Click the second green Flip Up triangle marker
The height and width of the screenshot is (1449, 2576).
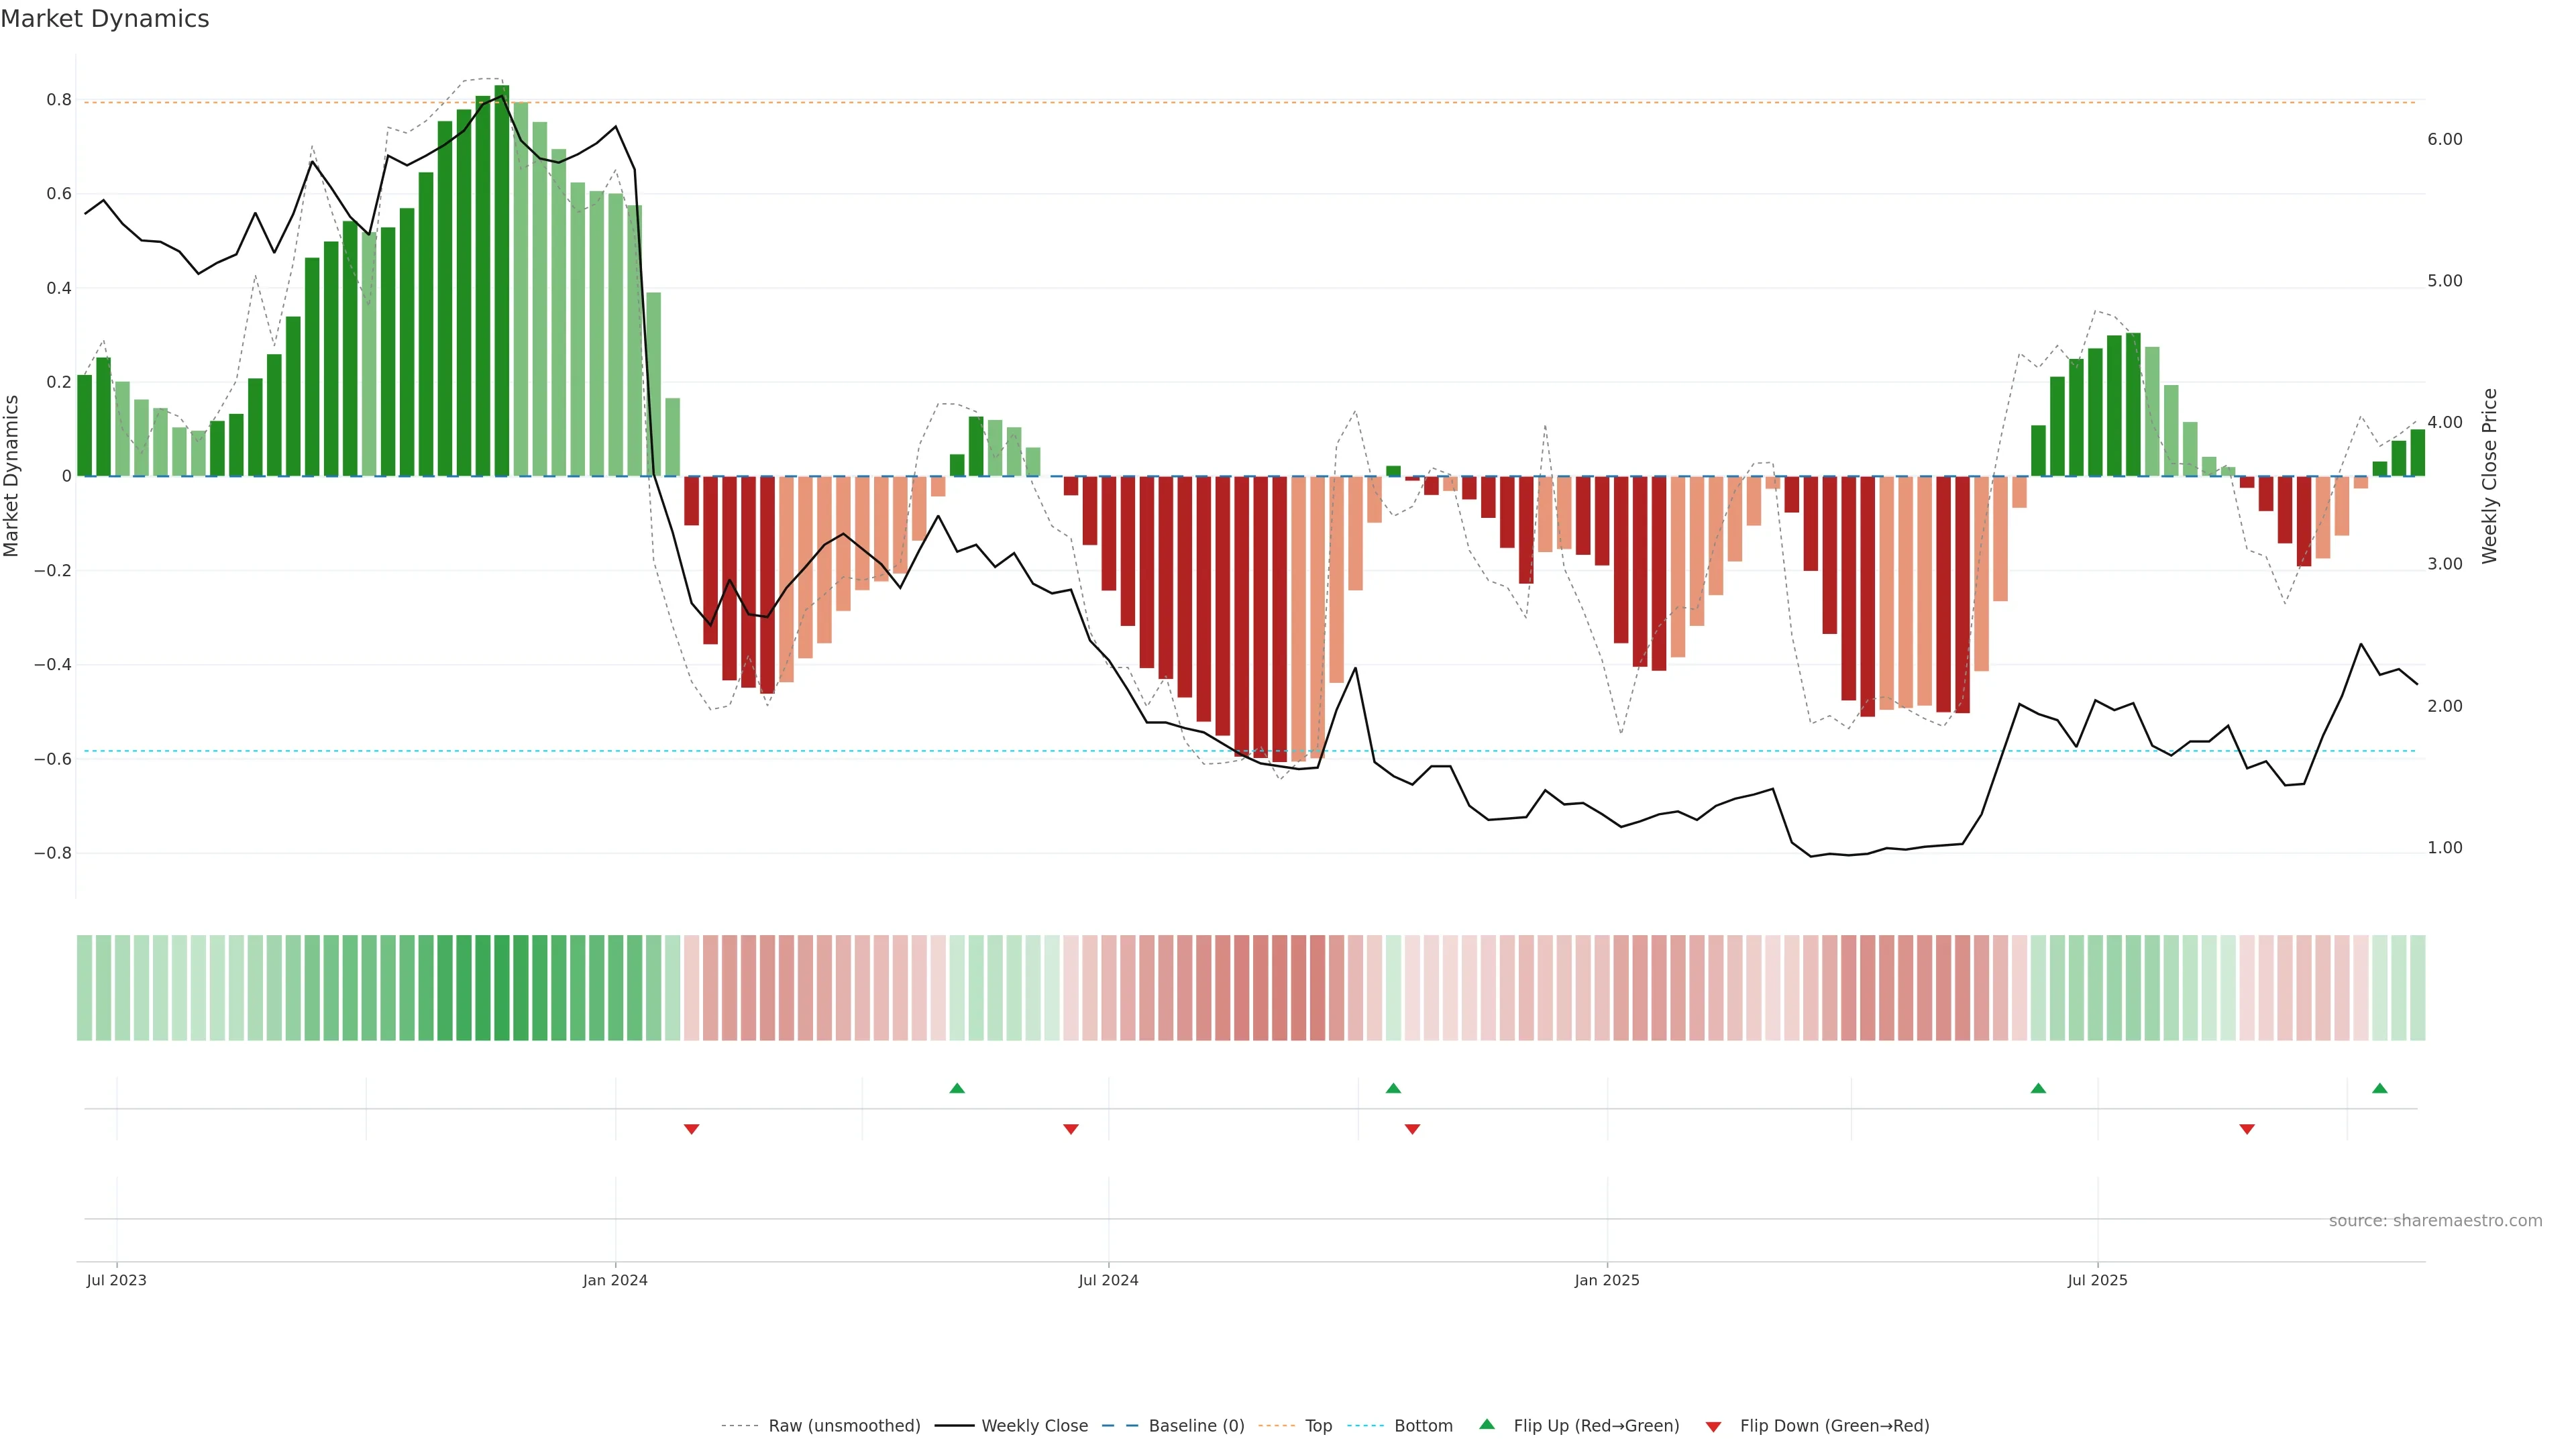pyautogui.click(x=1393, y=1088)
